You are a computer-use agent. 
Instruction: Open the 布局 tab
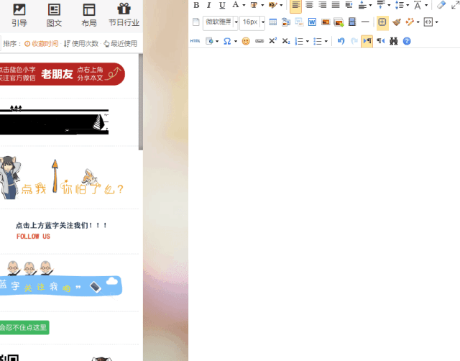(x=89, y=15)
